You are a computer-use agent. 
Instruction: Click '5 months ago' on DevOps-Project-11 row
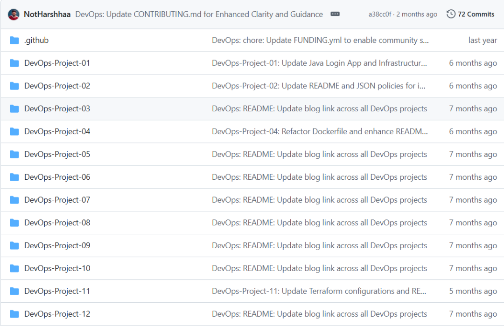coord(473,291)
